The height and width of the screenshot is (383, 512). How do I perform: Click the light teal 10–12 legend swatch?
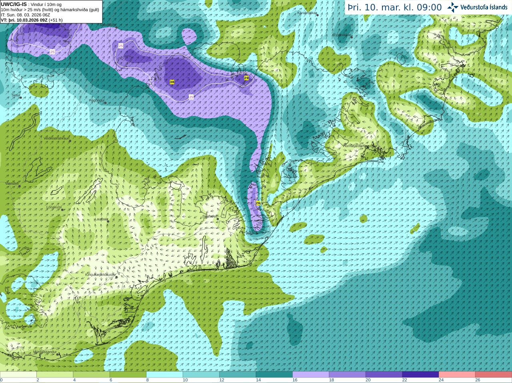pos(201,375)
